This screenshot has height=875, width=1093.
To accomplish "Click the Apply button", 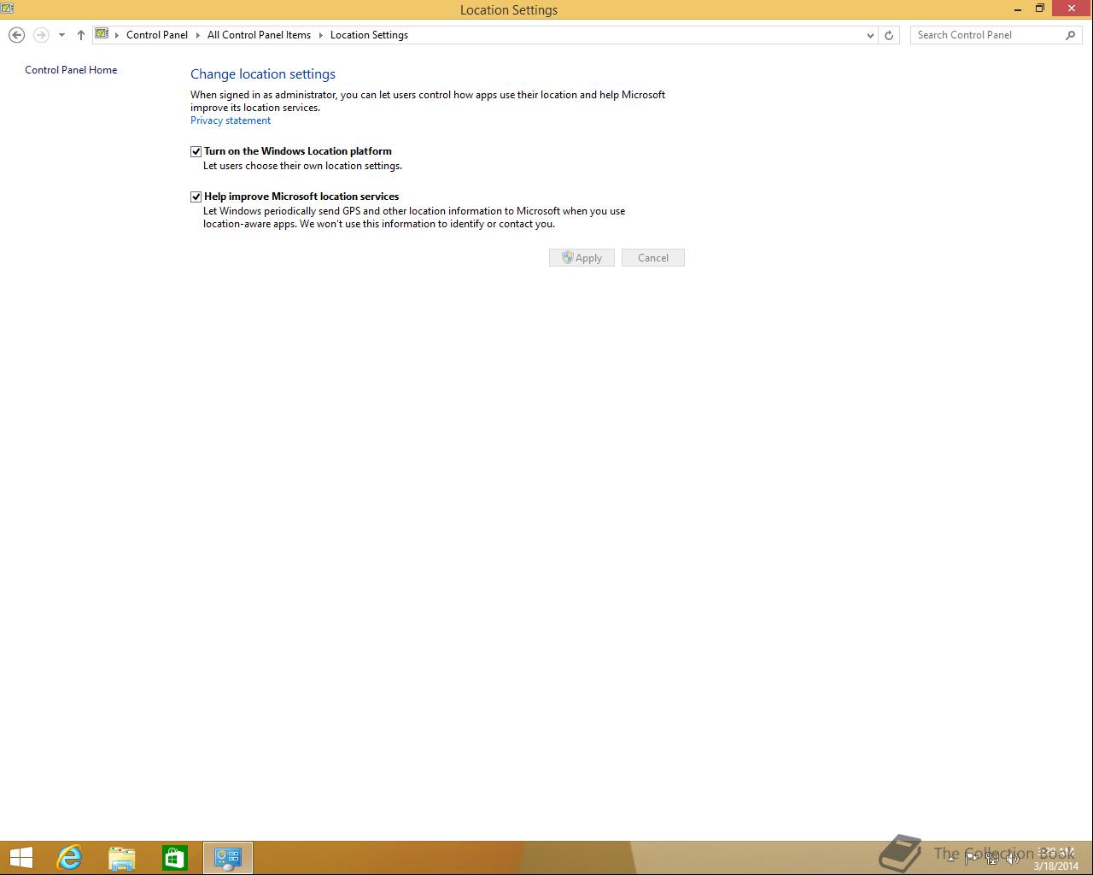I will point(582,258).
